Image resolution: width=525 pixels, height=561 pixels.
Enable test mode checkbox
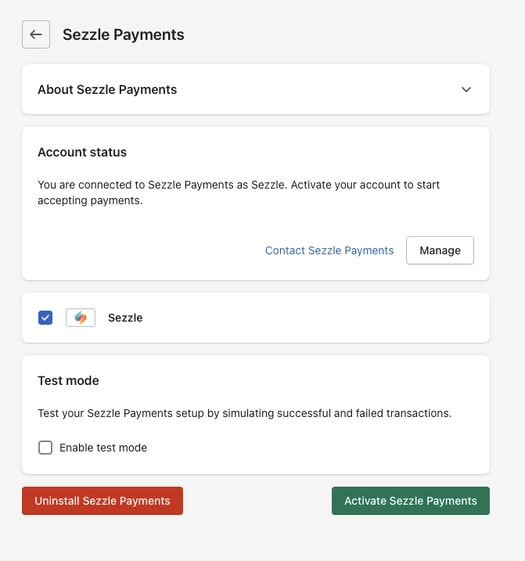pyautogui.click(x=45, y=448)
